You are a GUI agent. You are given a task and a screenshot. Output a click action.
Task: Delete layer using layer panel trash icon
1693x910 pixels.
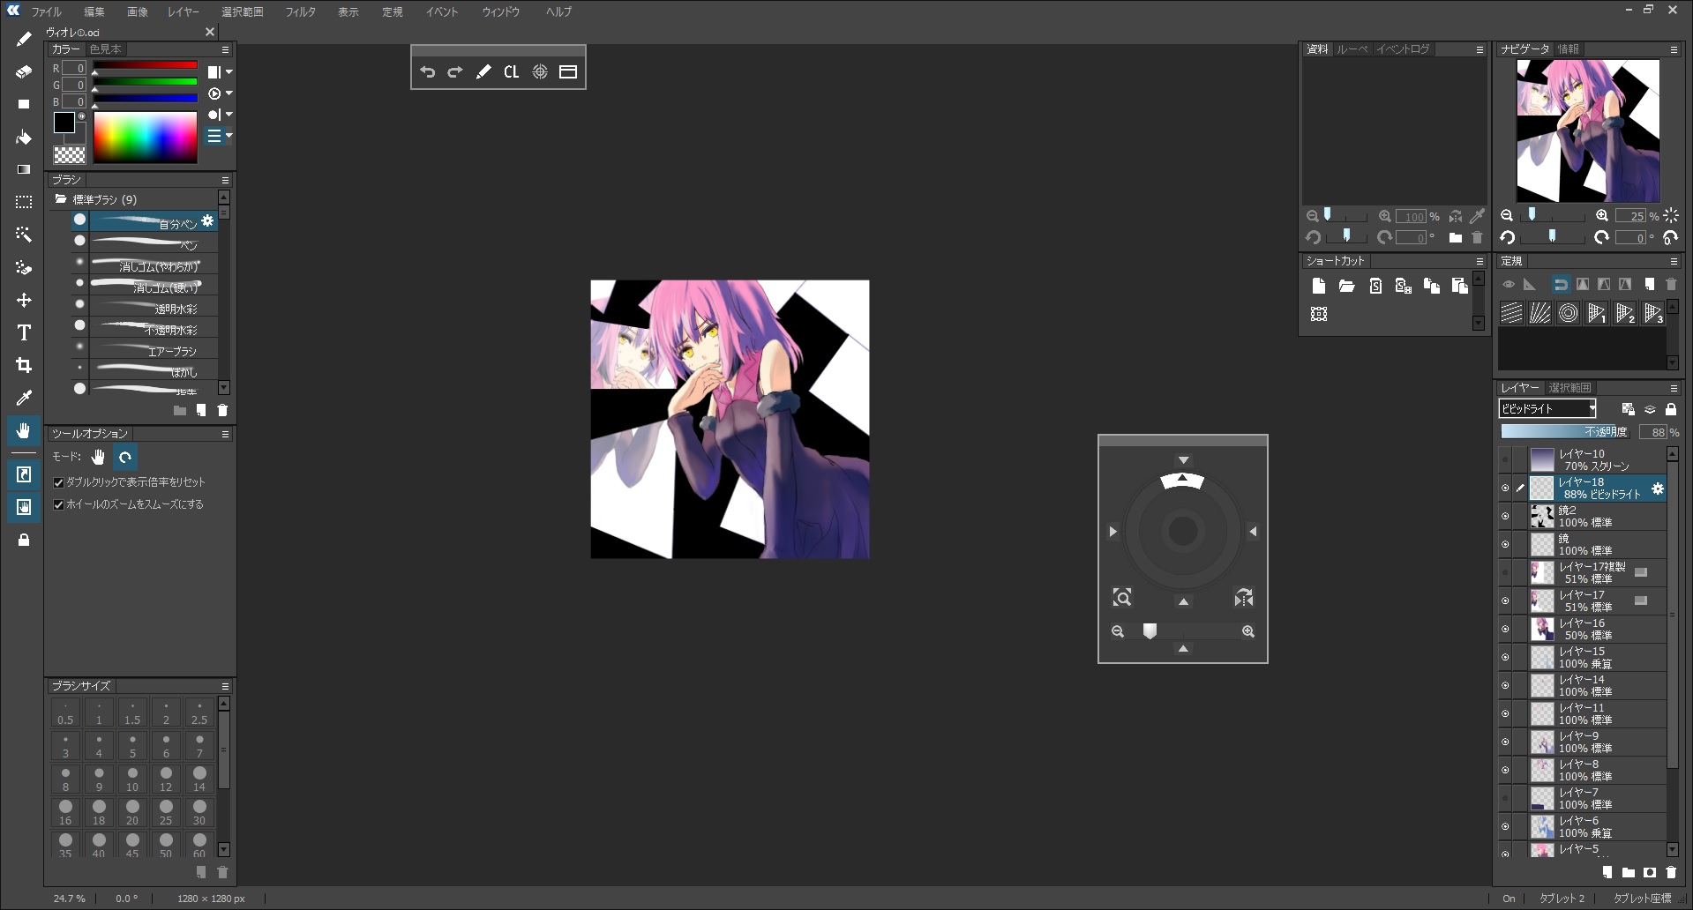pyautogui.click(x=1671, y=872)
